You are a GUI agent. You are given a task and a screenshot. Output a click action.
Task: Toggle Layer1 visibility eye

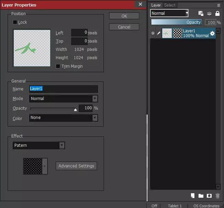pyautogui.click(x=153, y=33)
